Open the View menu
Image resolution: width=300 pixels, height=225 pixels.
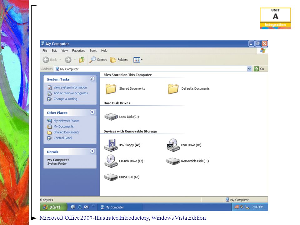point(64,51)
